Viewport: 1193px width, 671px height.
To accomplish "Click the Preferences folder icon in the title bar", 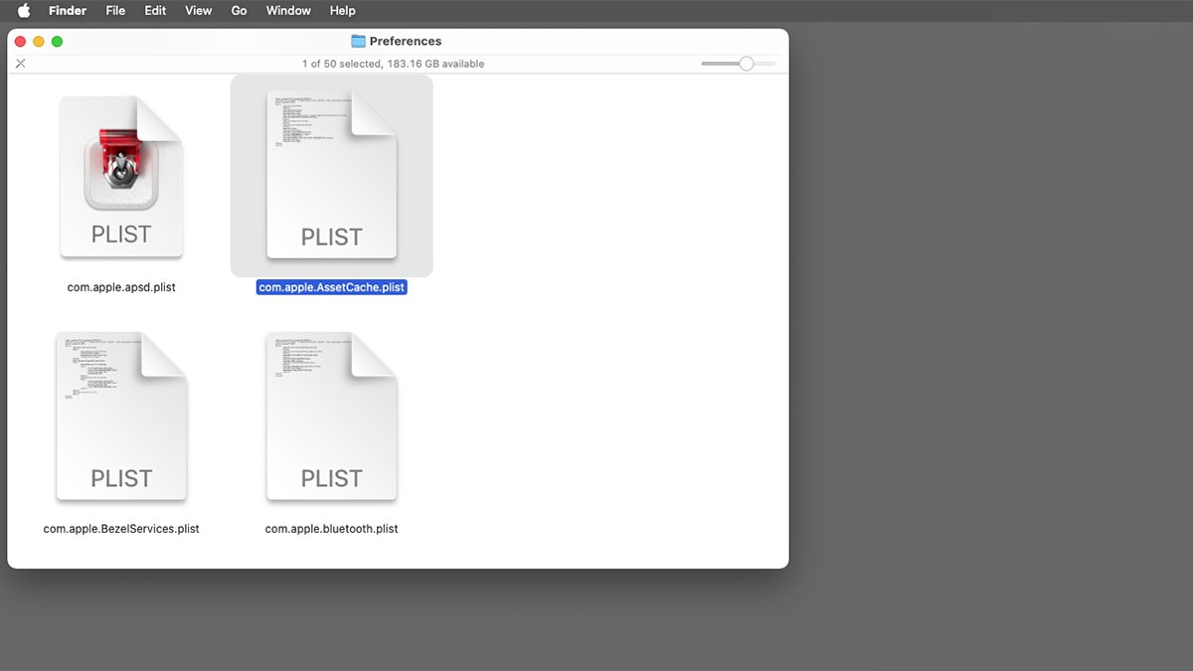I will click(359, 41).
